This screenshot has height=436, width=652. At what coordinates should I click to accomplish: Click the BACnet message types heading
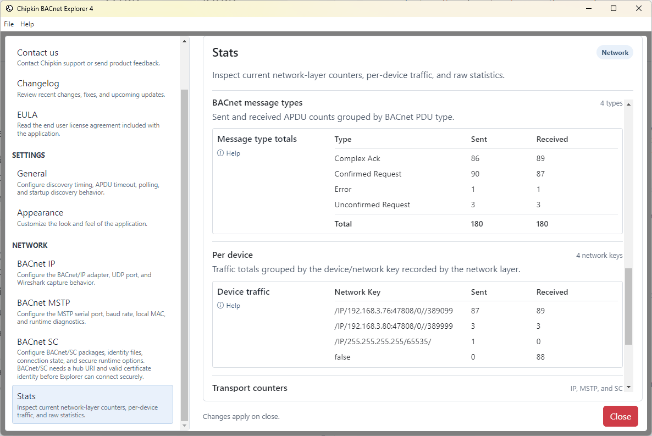click(x=257, y=103)
